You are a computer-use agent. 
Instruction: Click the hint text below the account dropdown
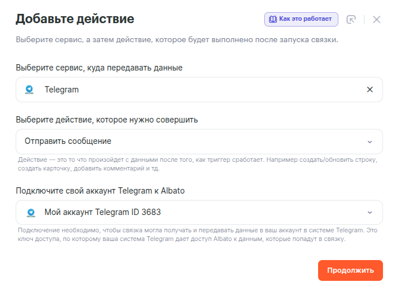pos(197,234)
